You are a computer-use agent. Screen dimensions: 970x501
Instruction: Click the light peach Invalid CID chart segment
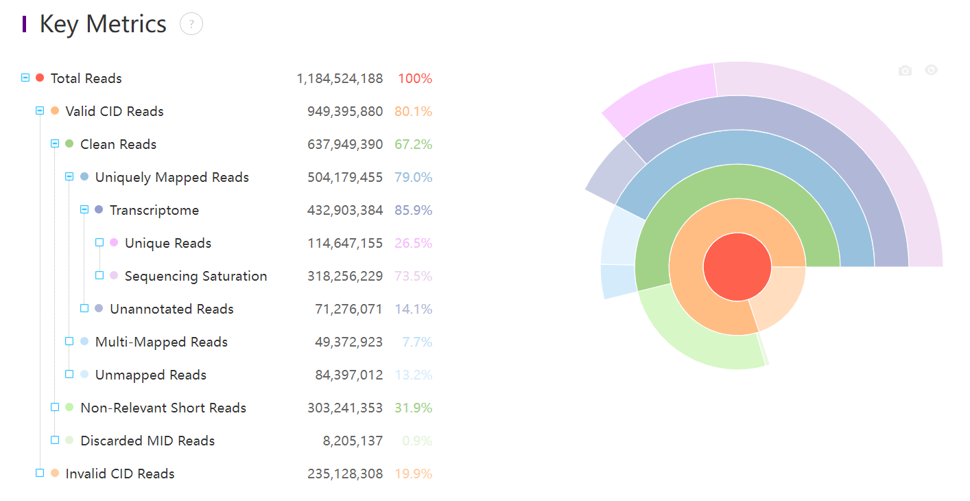[x=780, y=295]
